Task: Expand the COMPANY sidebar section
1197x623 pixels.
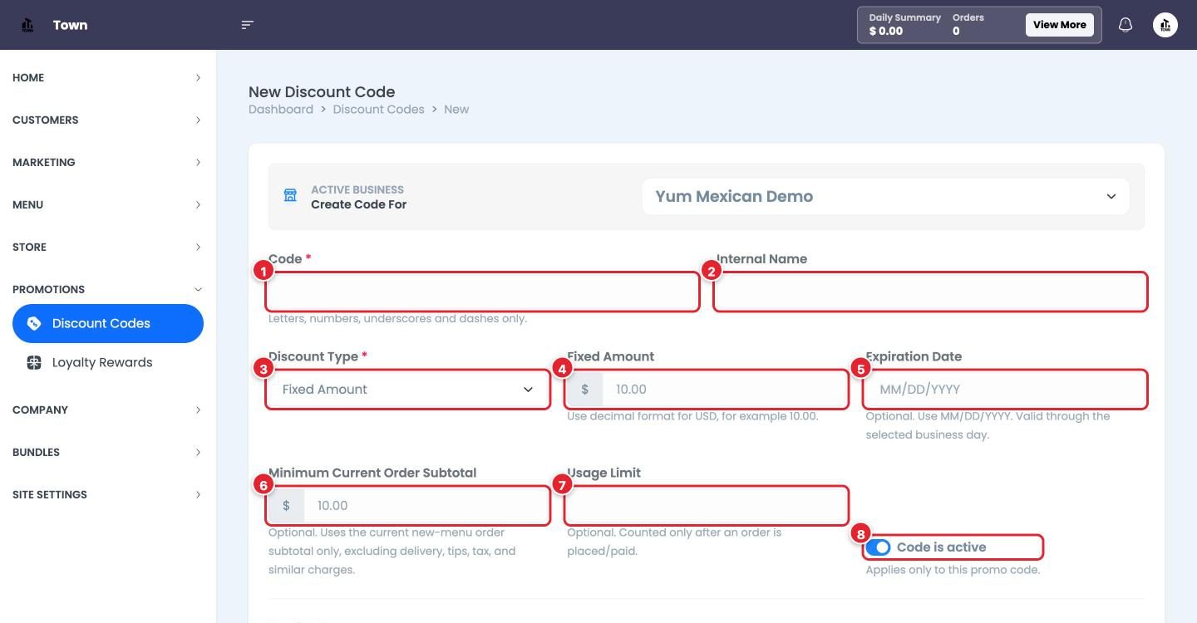Action: click(x=107, y=410)
